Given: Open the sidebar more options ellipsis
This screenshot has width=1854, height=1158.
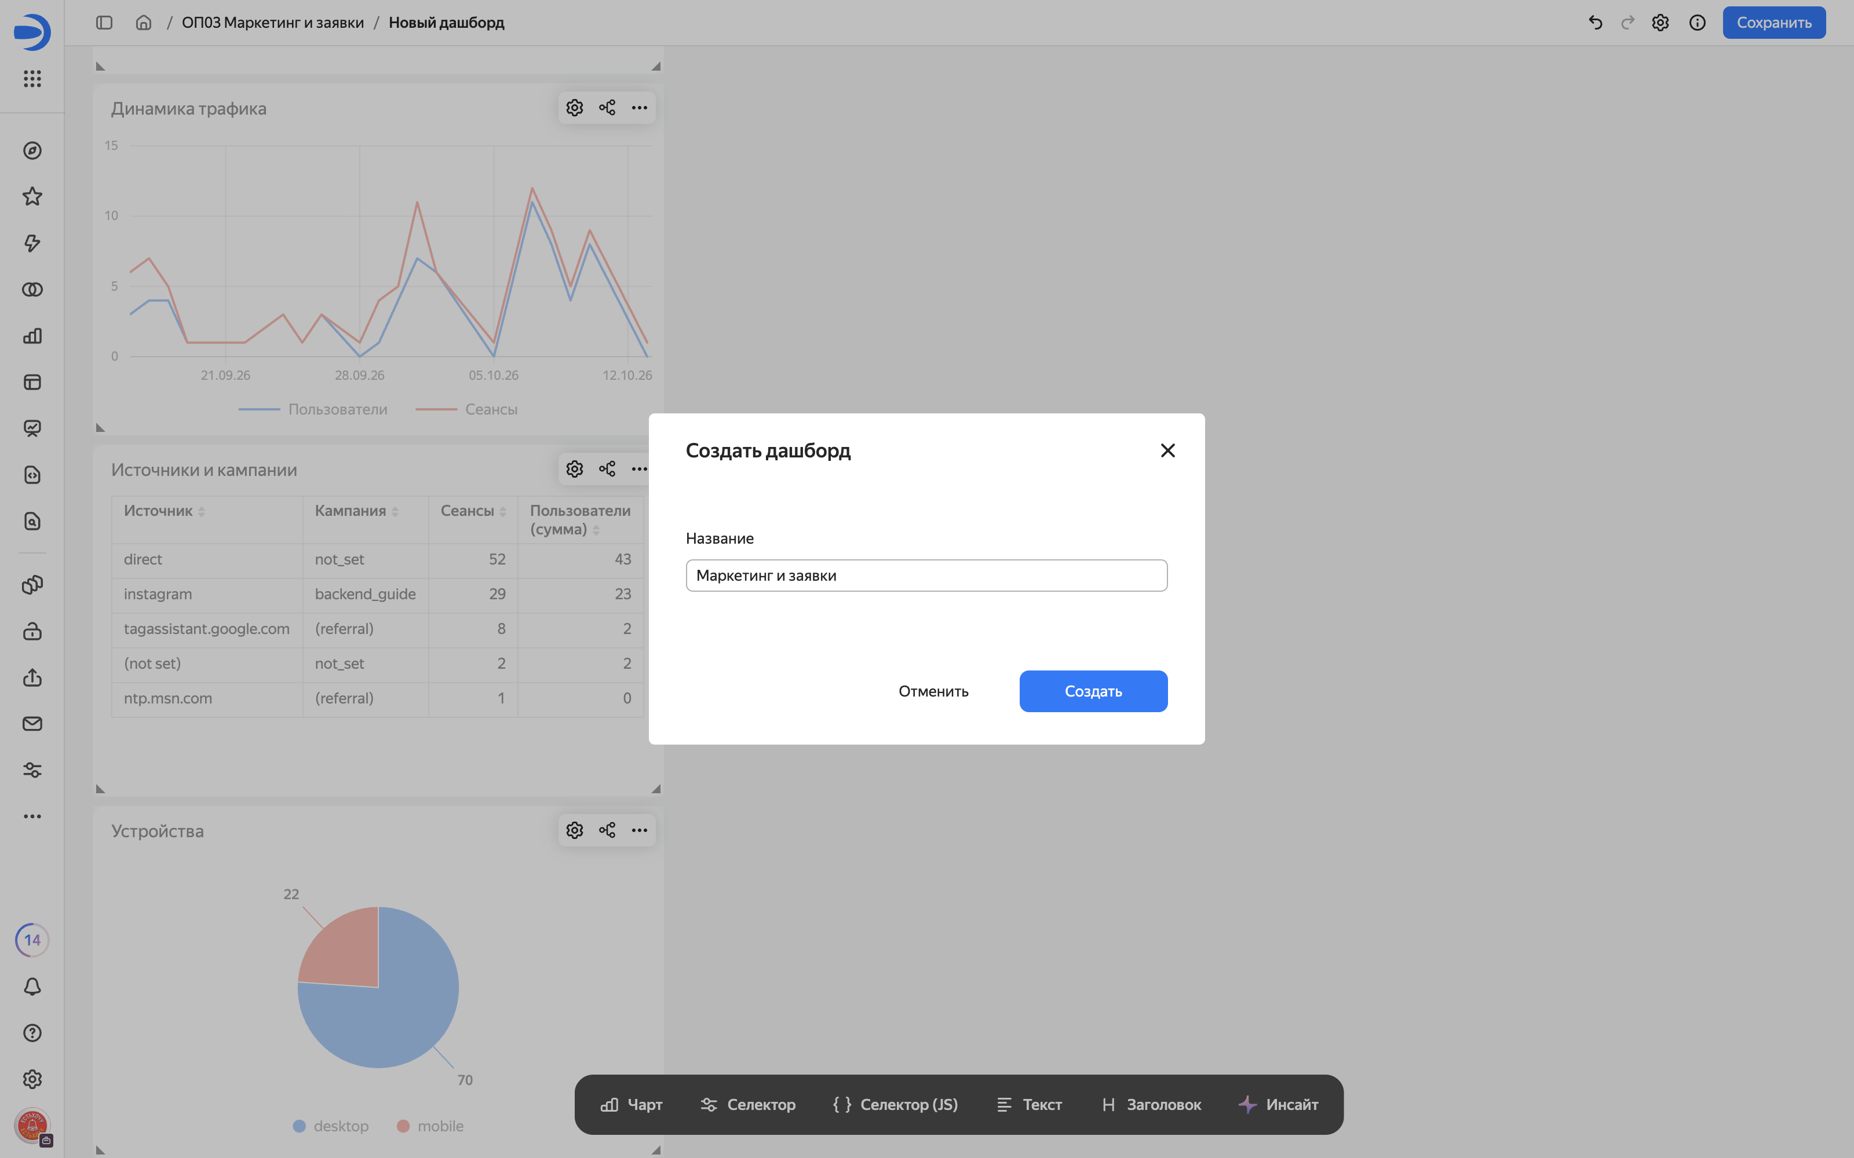Looking at the screenshot, I should tap(32, 816).
